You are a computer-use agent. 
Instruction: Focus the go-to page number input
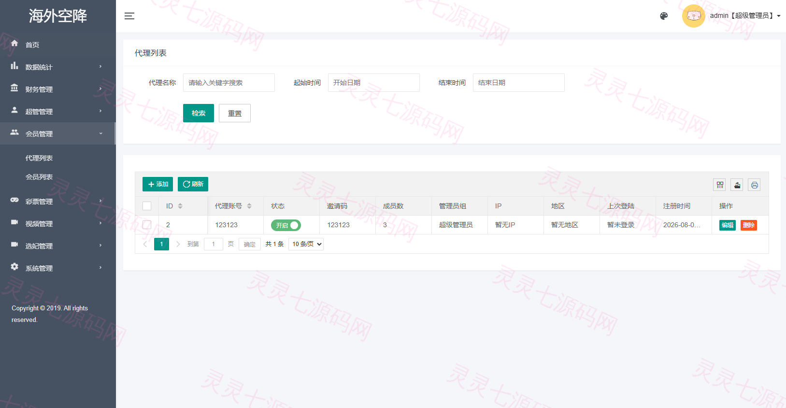point(214,244)
